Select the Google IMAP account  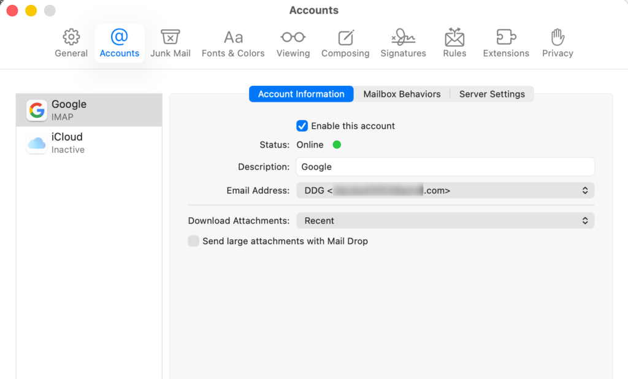[x=89, y=110]
